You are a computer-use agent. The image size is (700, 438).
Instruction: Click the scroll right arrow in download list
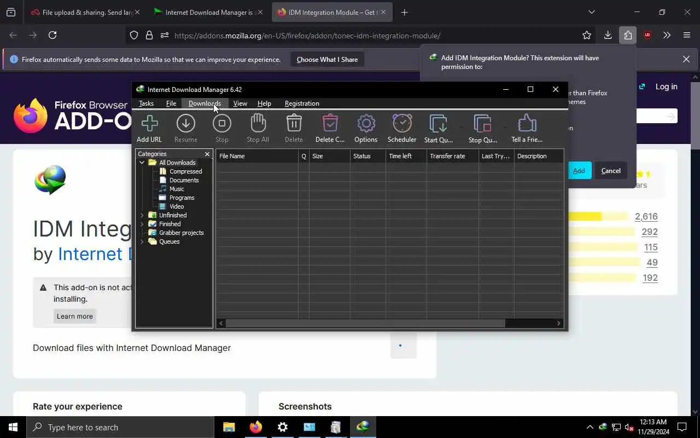click(559, 324)
